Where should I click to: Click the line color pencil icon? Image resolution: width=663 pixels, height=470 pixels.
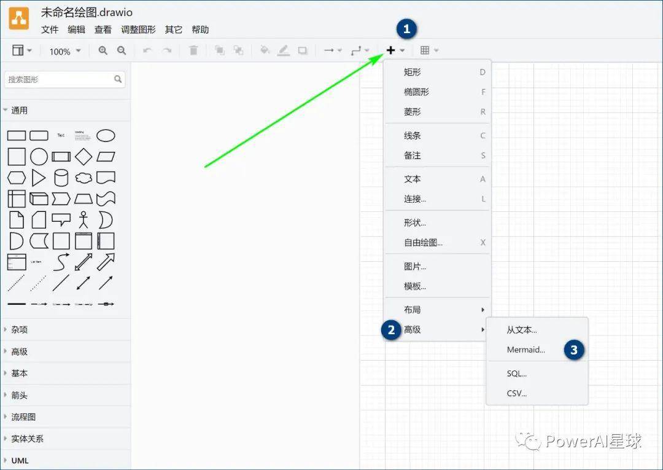283,51
